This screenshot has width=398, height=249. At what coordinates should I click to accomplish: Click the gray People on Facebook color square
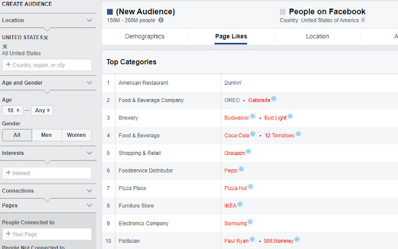tap(282, 12)
